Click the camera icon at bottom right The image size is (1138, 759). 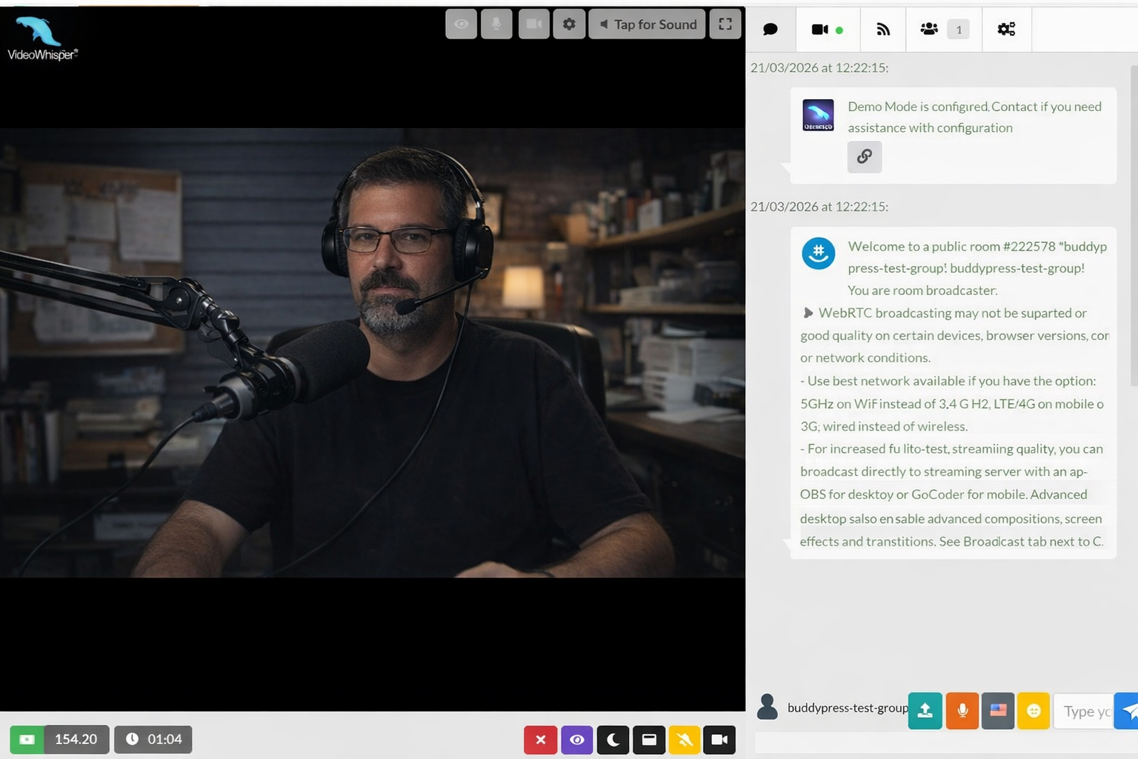coord(719,739)
